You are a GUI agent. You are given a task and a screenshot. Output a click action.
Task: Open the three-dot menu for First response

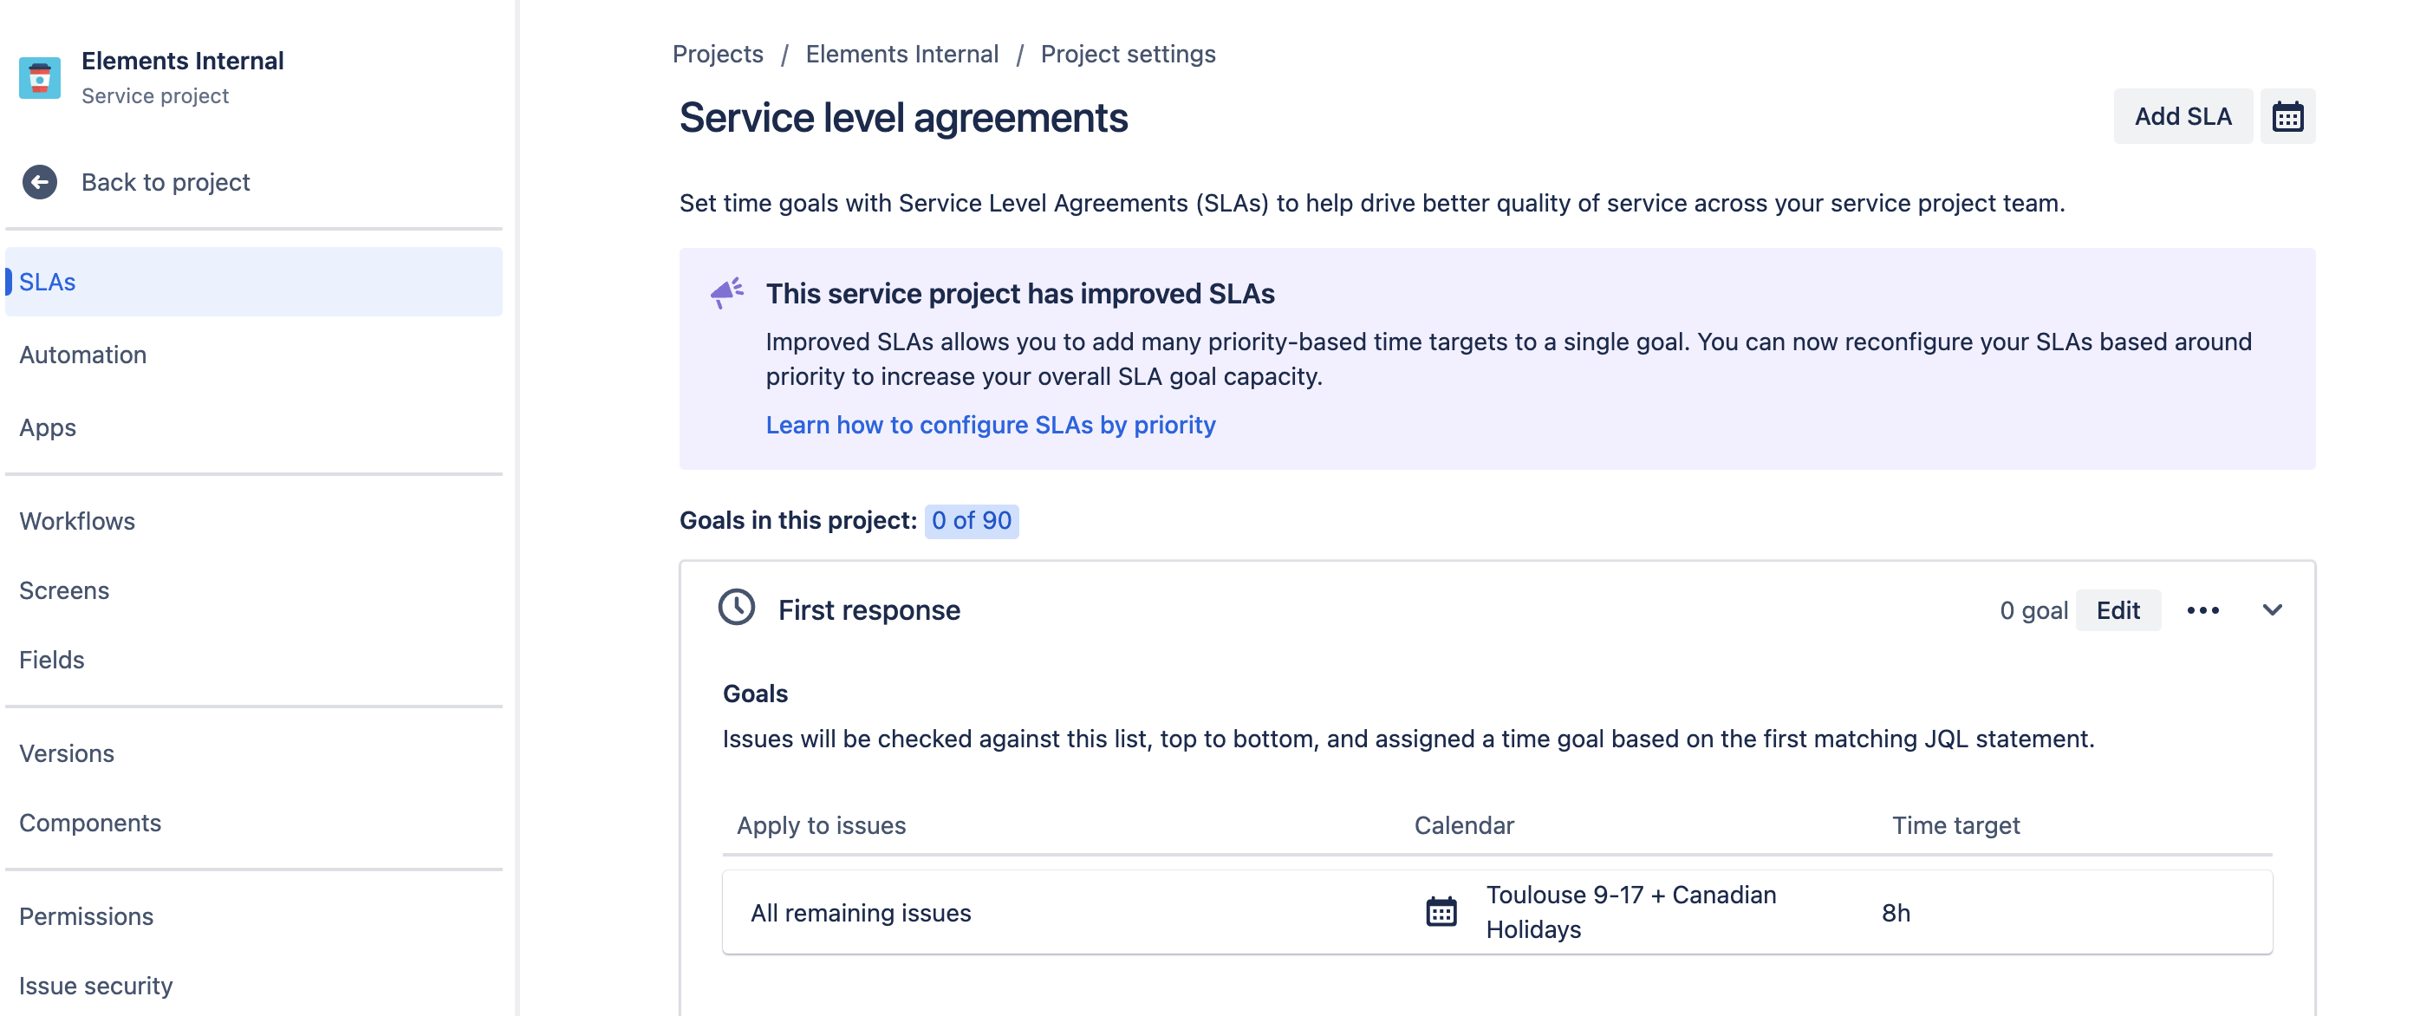(2202, 611)
